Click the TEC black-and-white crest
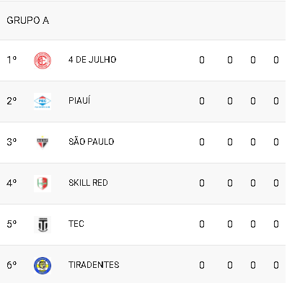 [x=43, y=225]
